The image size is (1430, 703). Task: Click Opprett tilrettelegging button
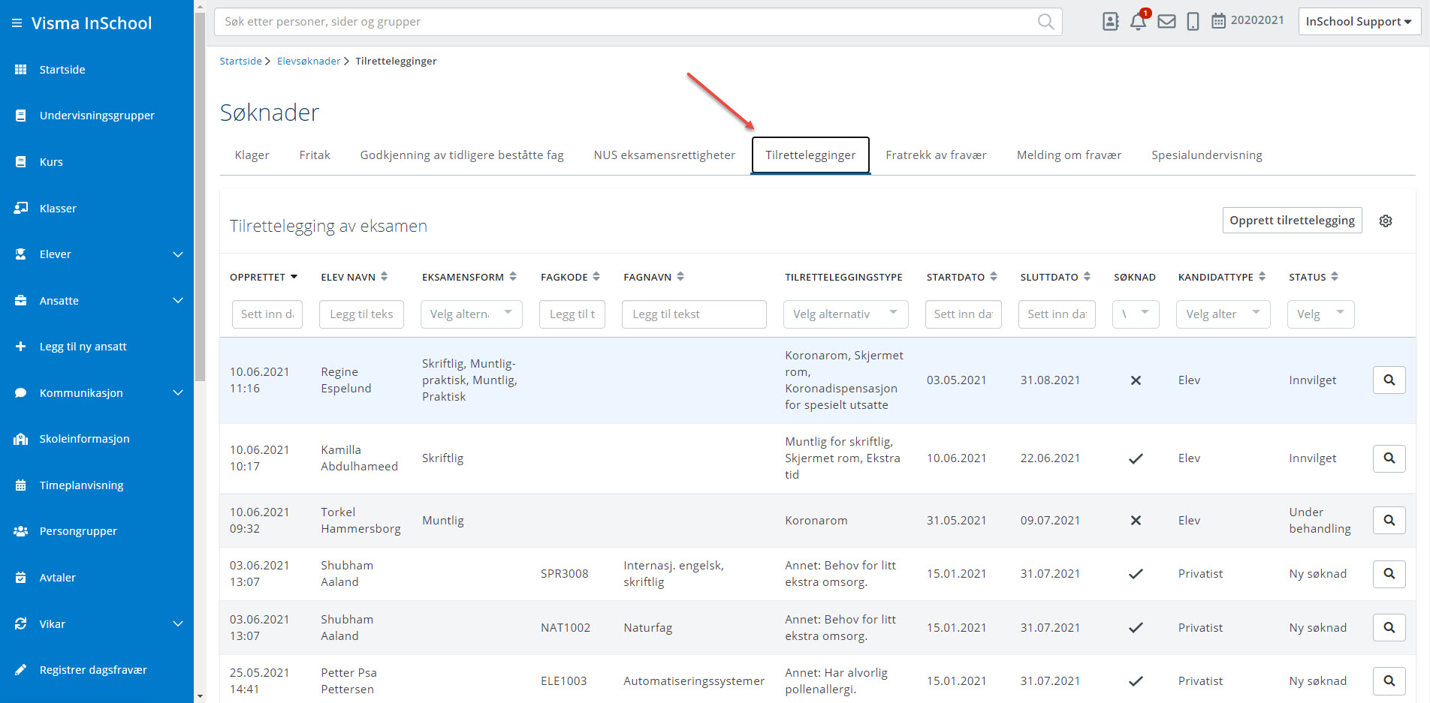tap(1292, 221)
